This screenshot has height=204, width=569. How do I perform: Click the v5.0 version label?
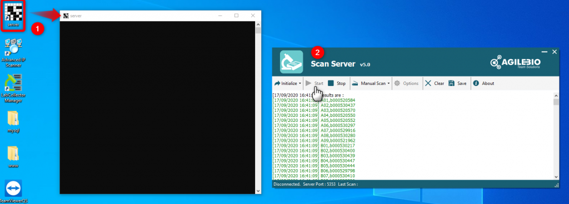click(365, 65)
